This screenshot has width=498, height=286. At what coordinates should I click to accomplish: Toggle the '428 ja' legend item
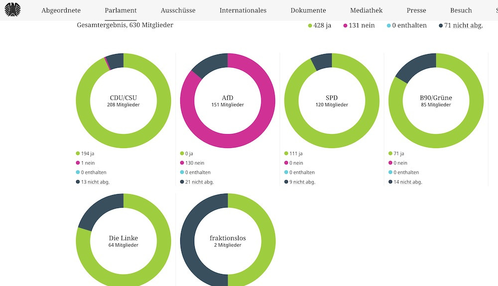319,25
